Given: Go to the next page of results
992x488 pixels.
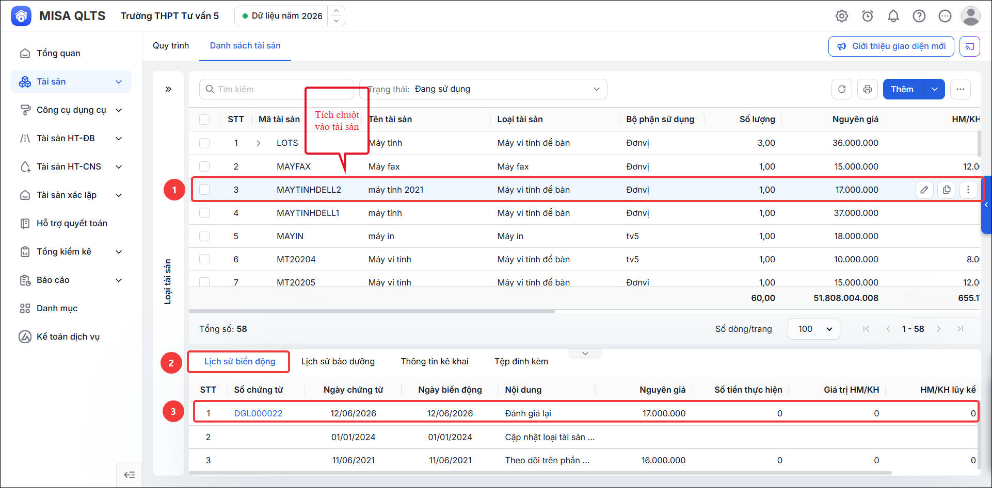Looking at the screenshot, I should 939,329.
